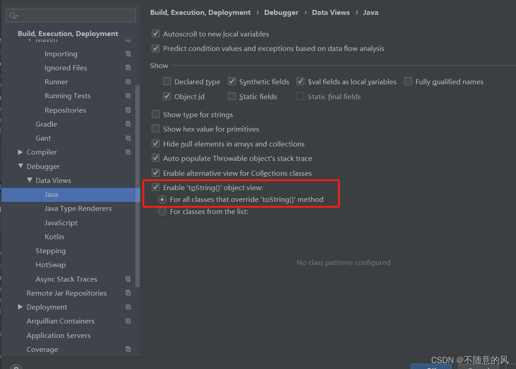Enable Show hex value for primitives

[x=155, y=128]
